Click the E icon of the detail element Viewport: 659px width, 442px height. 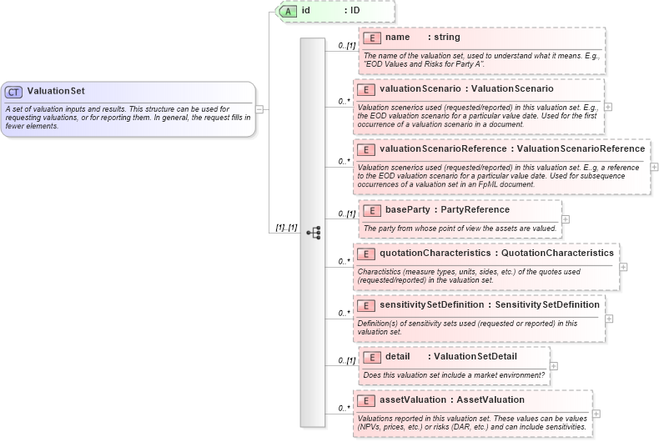click(372, 358)
